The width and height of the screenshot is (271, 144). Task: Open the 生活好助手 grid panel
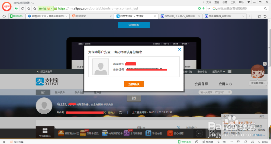pyautogui.click(x=45, y=132)
